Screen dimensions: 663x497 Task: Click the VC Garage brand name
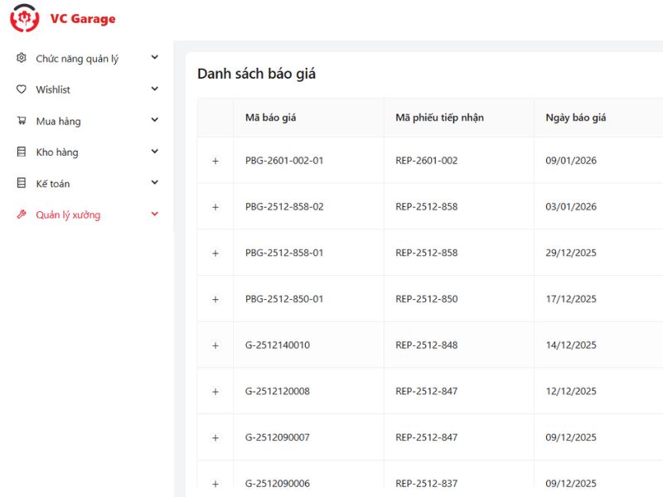tap(83, 19)
